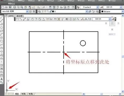Screen dimensions: 124x96
Task: Select the Revision Cloud tool
Action: 2,41
